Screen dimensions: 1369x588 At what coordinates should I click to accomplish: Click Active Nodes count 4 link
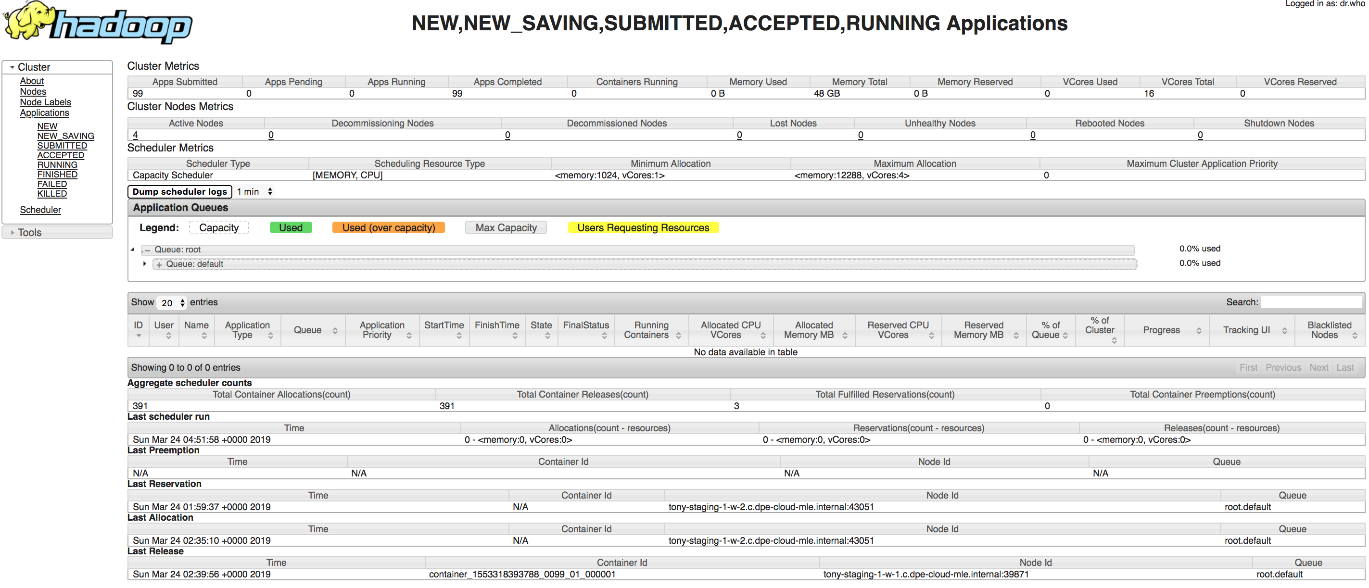136,135
